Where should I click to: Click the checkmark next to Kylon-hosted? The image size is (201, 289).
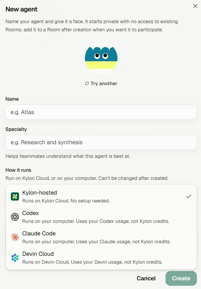(189, 196)
